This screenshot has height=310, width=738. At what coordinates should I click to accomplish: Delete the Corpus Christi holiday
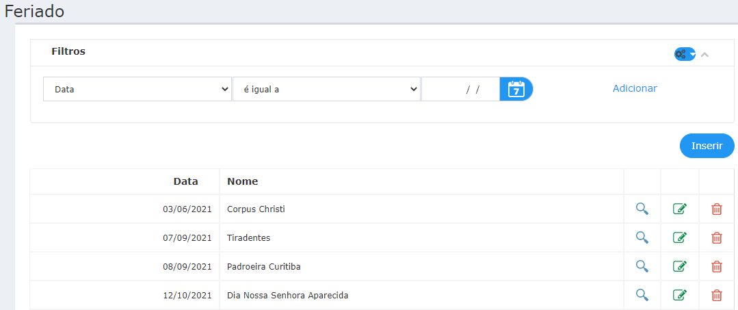pyautogui.click(x=716, y=209)
